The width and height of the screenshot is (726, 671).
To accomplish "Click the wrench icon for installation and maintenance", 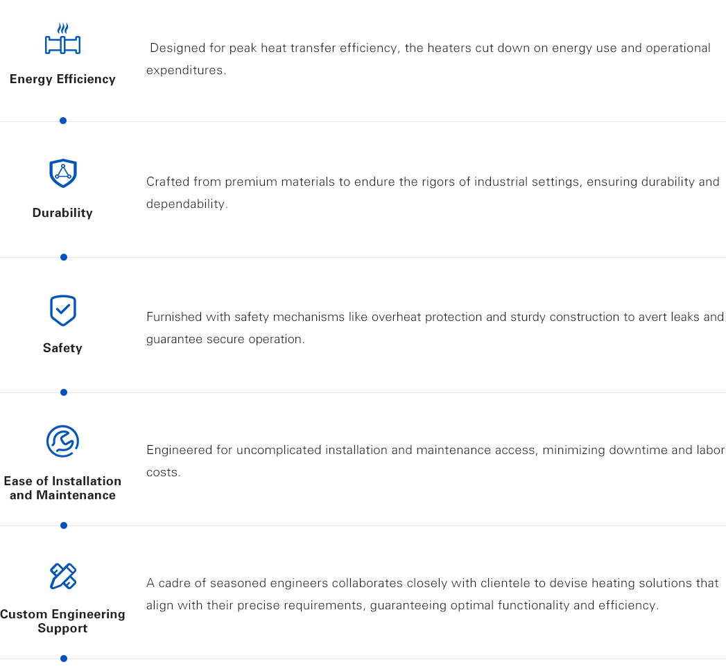I will pos(62,442).
